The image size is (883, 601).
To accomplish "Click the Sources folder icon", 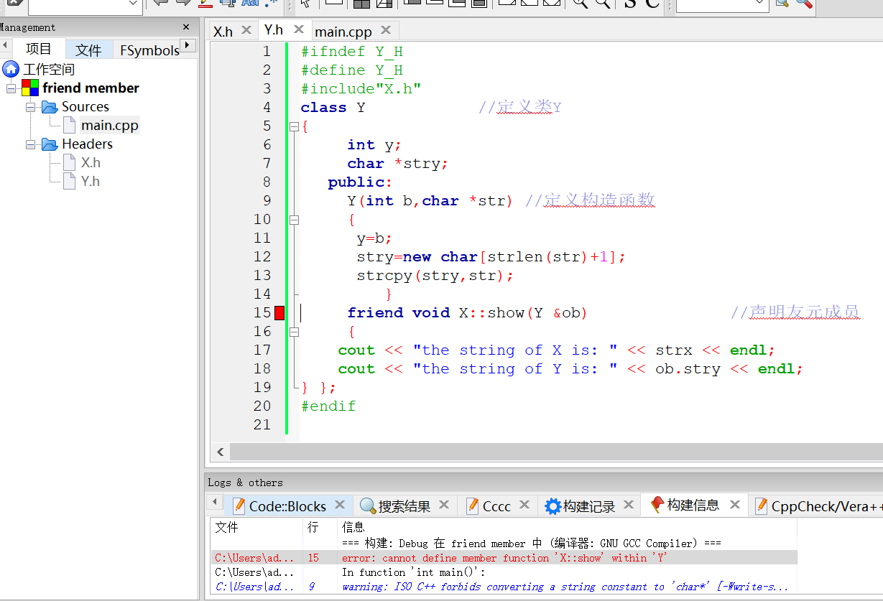I will pyautogui.click(x=50, y=107).
